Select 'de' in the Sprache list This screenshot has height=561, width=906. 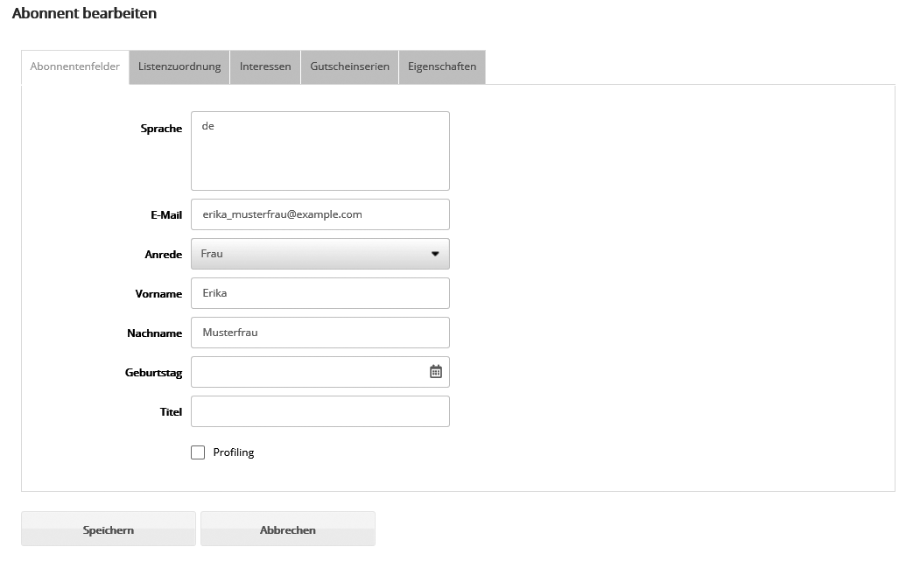click(208, 126)
